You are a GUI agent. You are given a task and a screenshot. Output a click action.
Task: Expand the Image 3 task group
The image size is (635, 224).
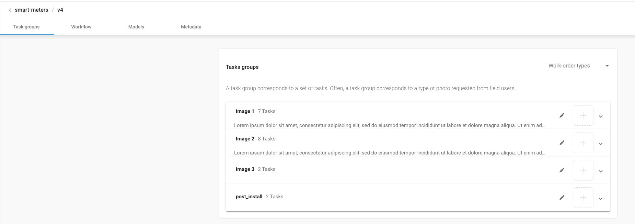tap(601, 171)
